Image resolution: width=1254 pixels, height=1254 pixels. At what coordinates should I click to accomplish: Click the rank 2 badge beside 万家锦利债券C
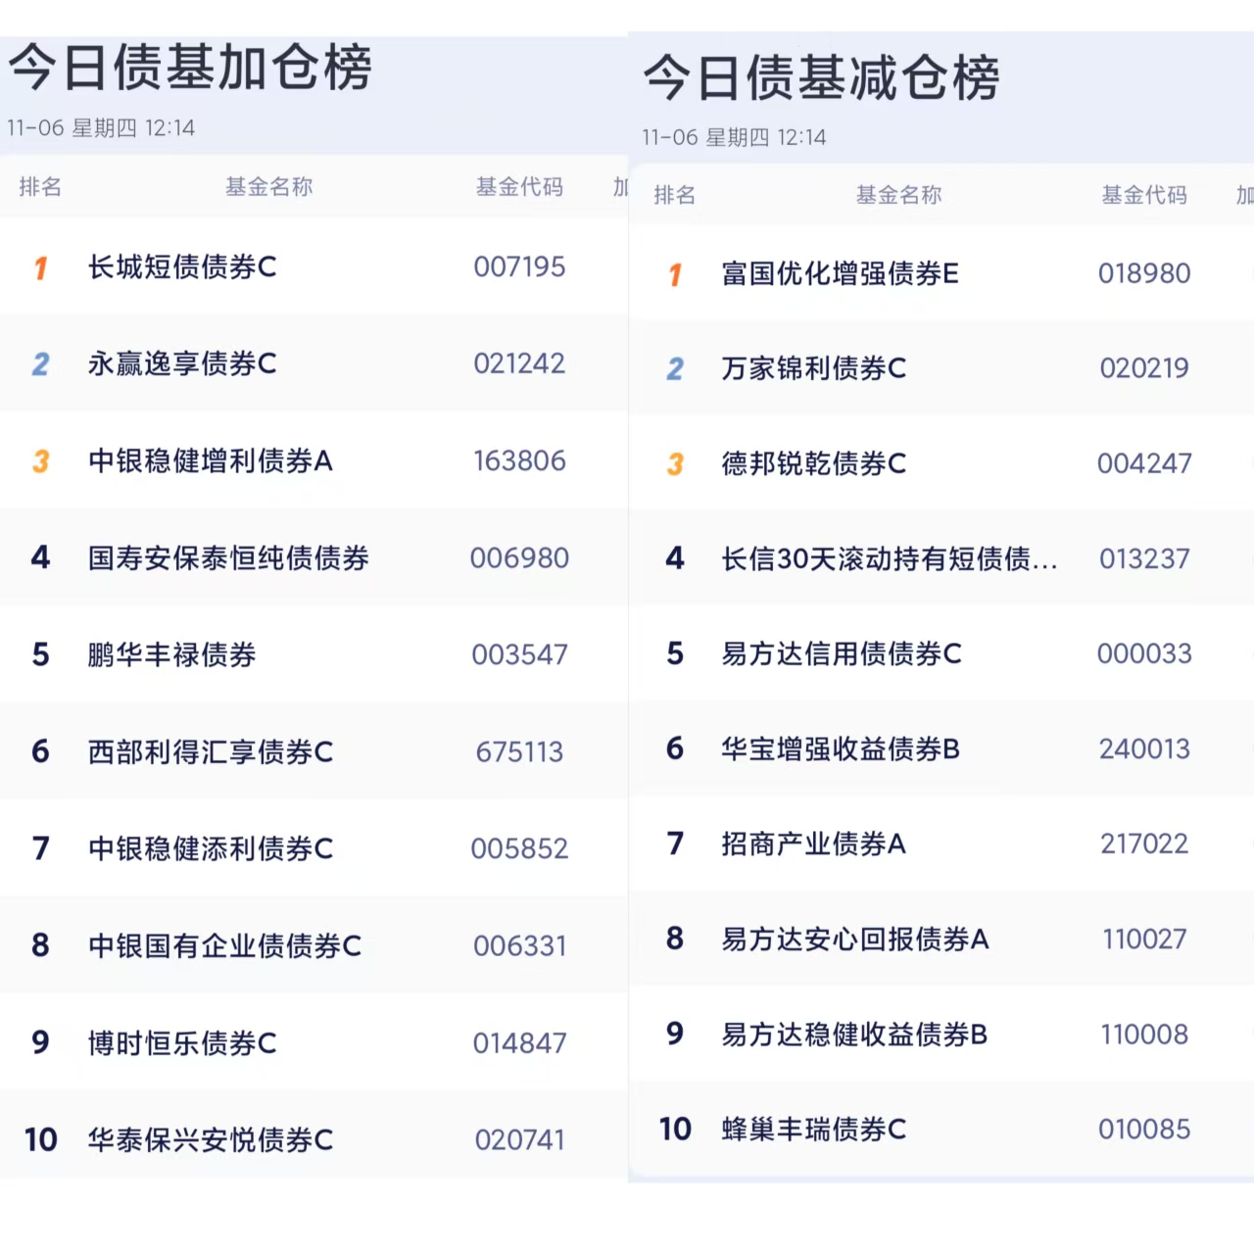pyautogui.click(x=675, y=369)
